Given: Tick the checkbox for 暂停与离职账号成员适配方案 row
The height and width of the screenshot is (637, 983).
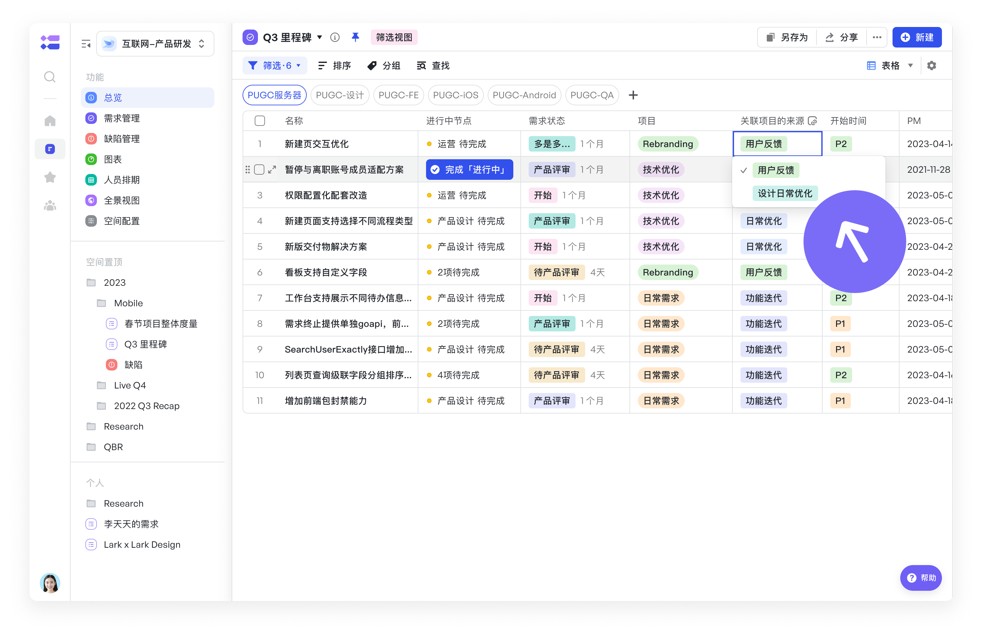Looking at the screenshot, I should (259, 170).
